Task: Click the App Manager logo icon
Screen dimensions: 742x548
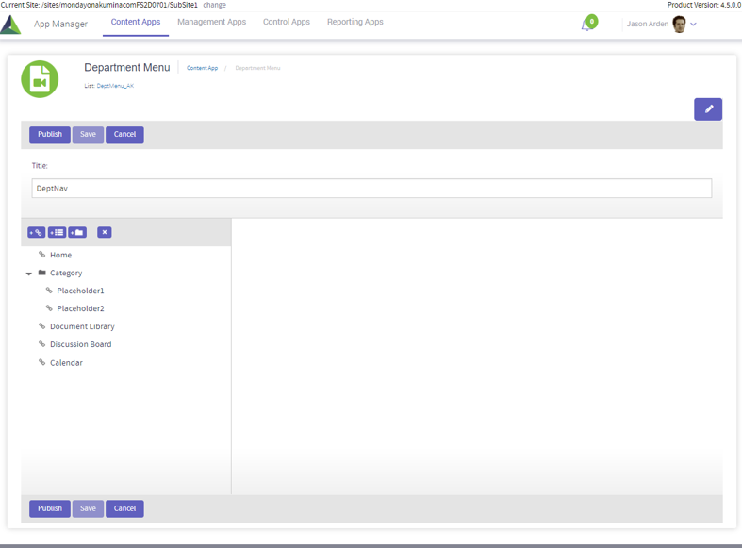Action: click(x=11, y=25)
